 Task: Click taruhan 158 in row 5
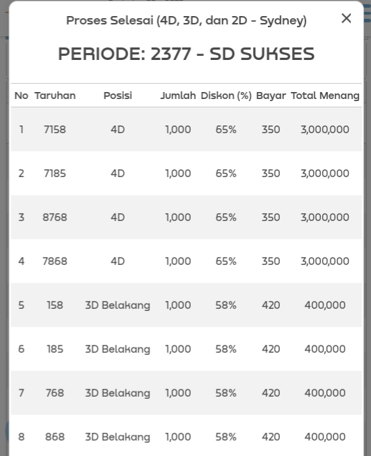coord(55,305)
